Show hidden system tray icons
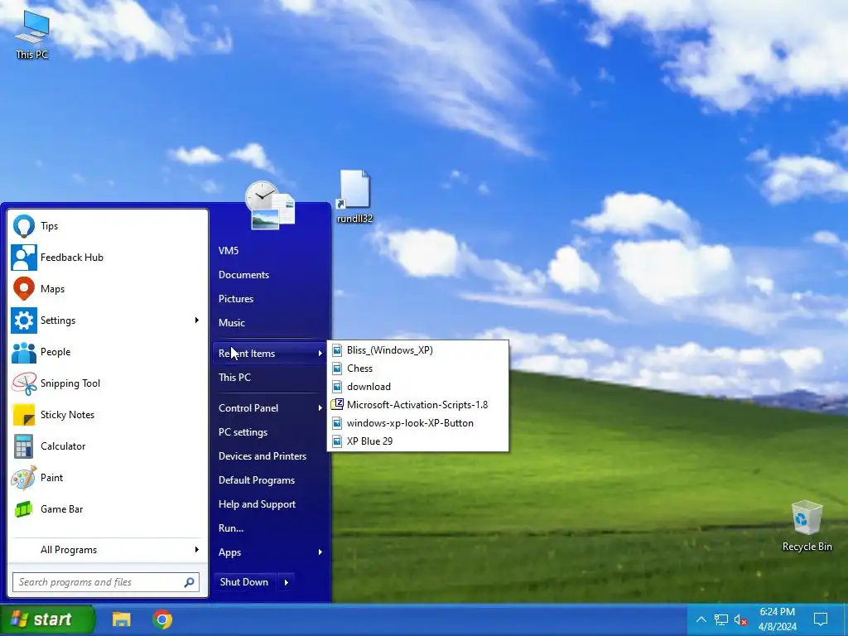The width and height of the screenshot is (848, 636). click(x=701, y=619)
